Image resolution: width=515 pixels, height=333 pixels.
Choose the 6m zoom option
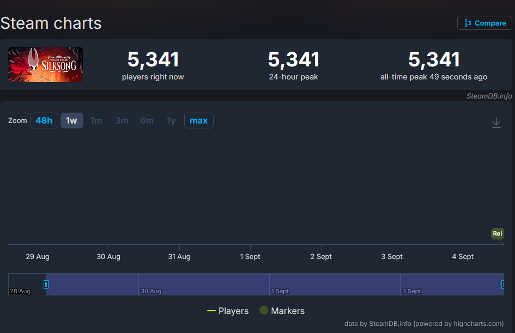pos(147,120)
